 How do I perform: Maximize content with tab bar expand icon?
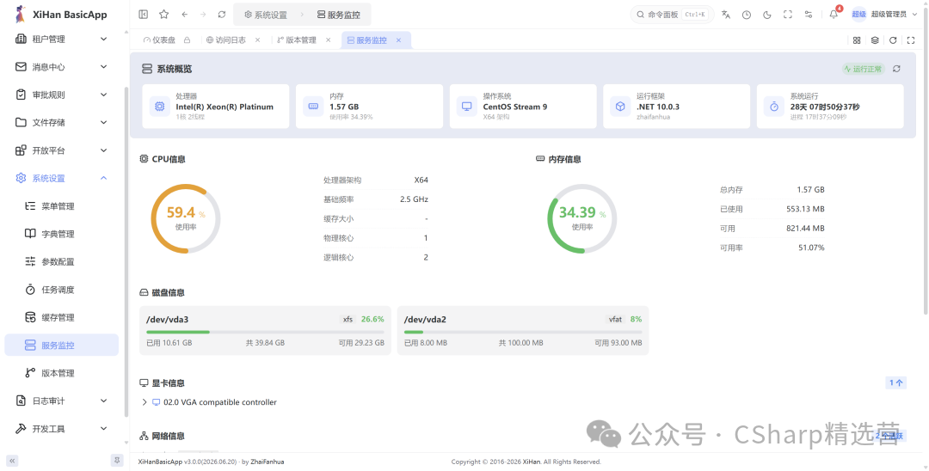[911, 40]
